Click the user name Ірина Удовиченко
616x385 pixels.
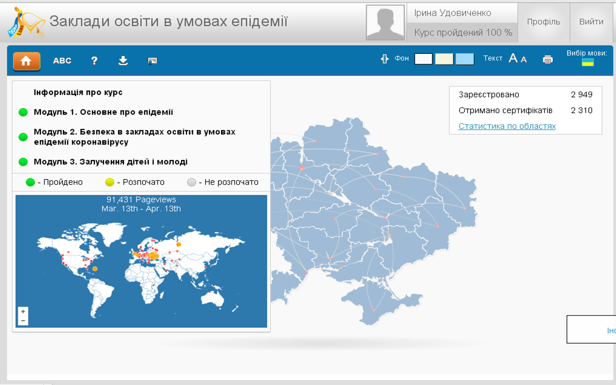pos(453,13)
